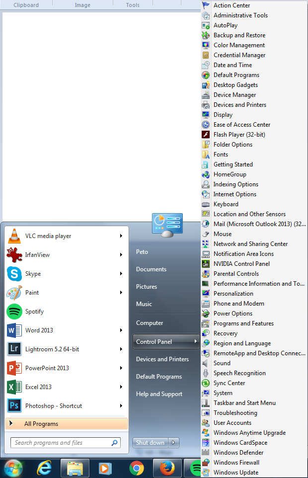Launch Word 2013 icon

[14, 330]
